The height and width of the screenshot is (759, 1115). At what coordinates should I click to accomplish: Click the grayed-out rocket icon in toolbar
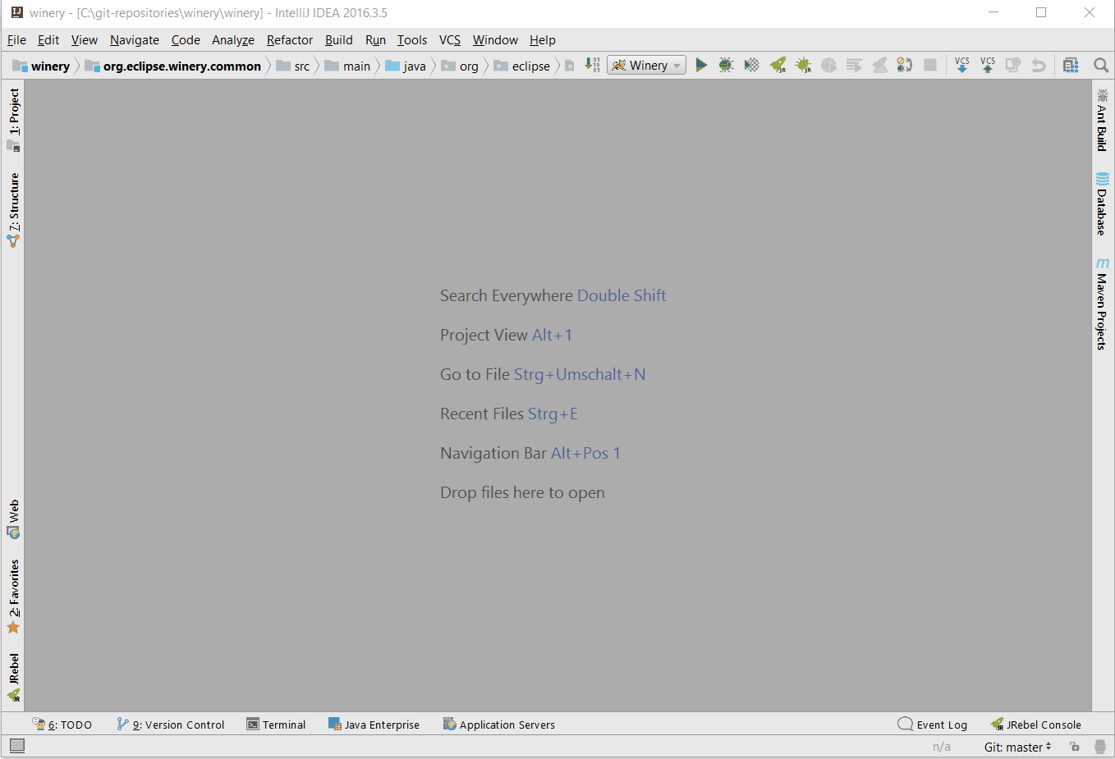[879, 65]
